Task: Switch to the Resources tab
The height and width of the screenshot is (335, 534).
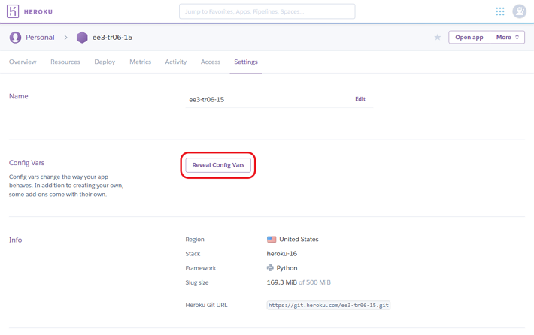Action: (x=65, y=62)
